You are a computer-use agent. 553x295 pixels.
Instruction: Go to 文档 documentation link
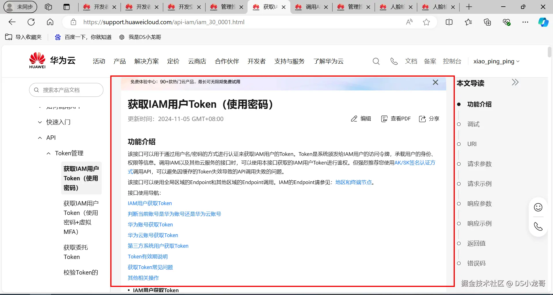coord(411,61)
